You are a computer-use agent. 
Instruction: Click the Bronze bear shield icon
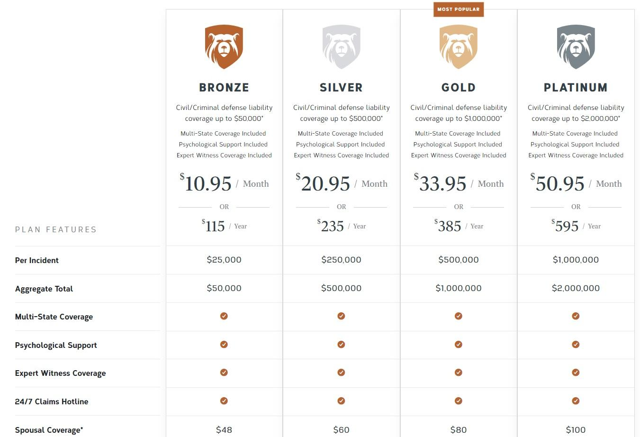pos(224,47)
